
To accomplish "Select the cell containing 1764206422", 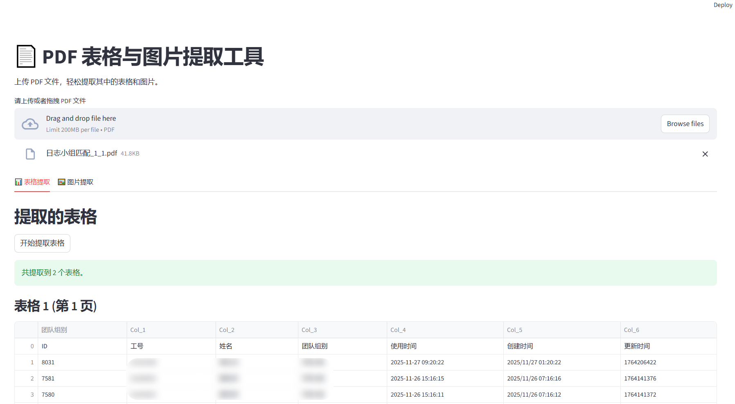I will coord(640,362).
